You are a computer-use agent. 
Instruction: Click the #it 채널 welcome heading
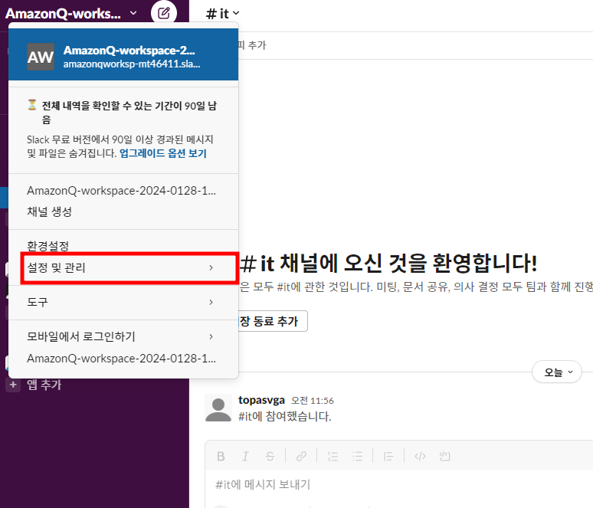pos(388,264)
